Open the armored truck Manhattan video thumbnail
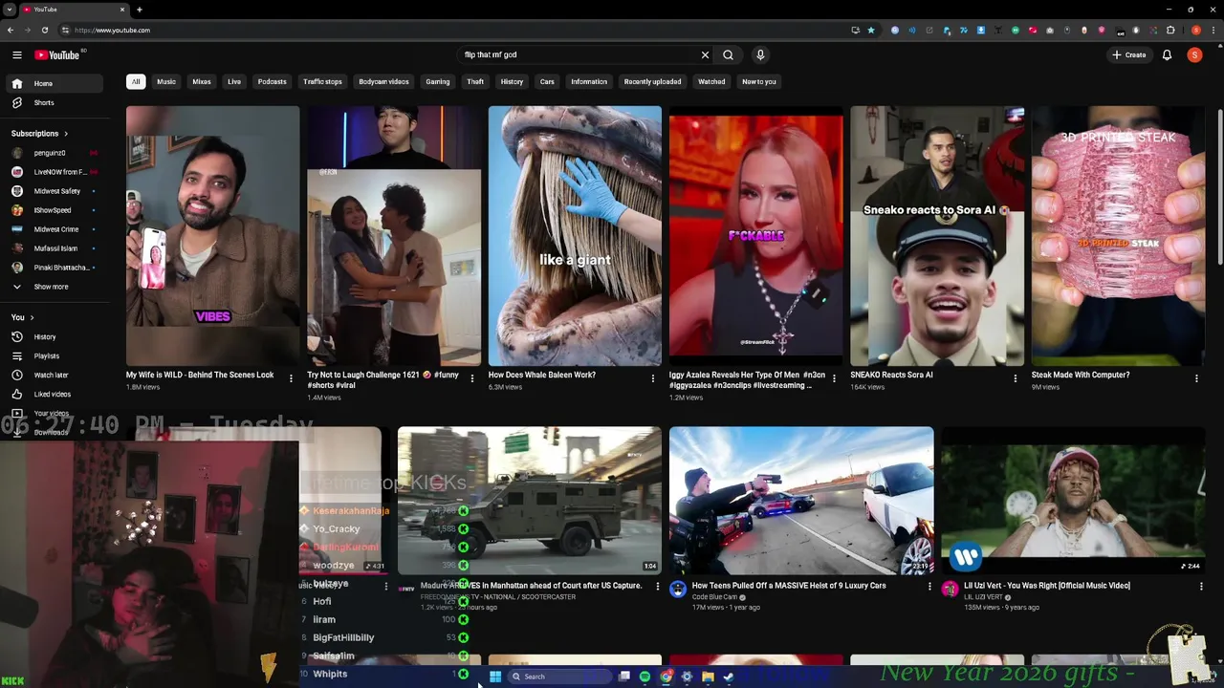This screenshot has height=688, width=1224. (530, 501)
